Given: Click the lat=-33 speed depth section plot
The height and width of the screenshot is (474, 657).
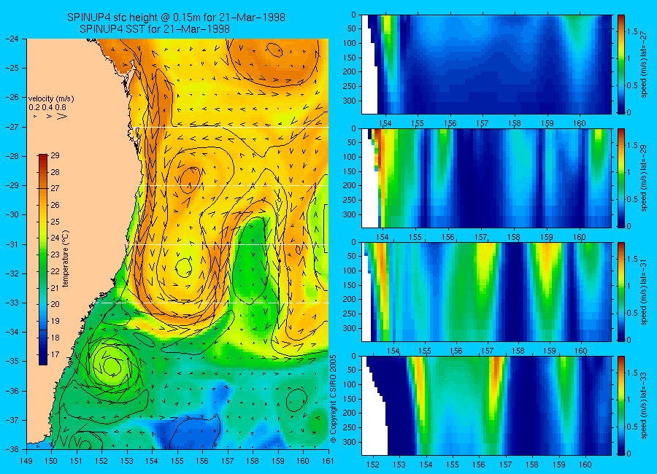Looking at the screenshot, I should click(x=486, y=405).
